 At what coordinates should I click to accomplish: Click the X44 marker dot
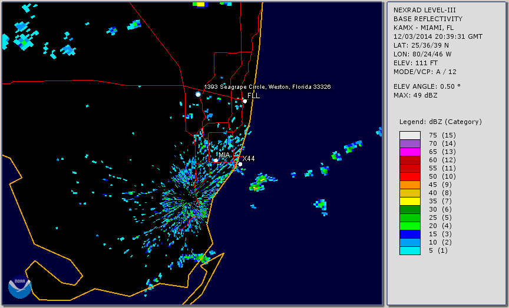pyautogui.click(x=240, y=164)
